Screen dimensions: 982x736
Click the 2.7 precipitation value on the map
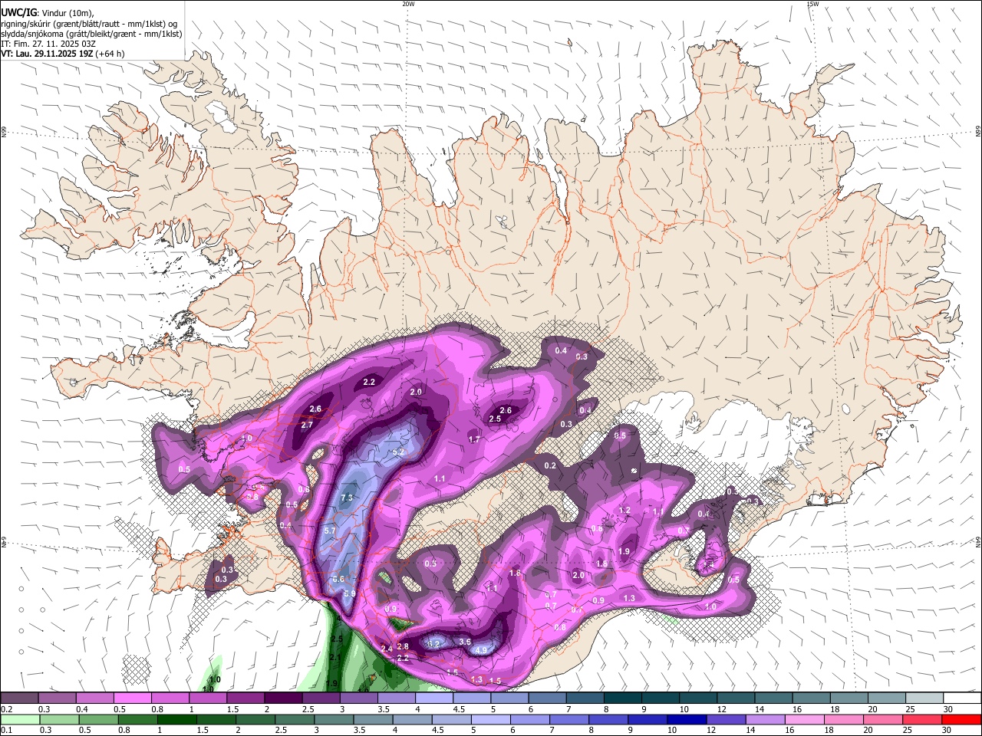307,425
